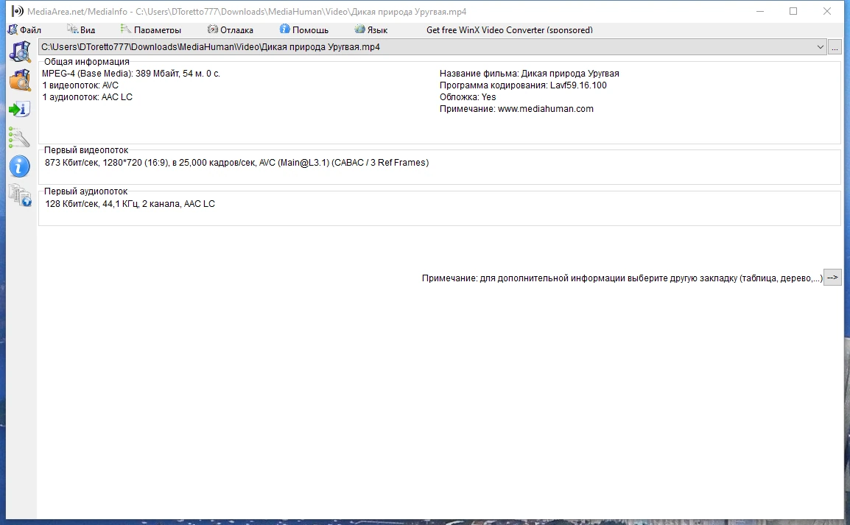
Task: Click the Open Folder sidebar icon
Action: point(20,80)
